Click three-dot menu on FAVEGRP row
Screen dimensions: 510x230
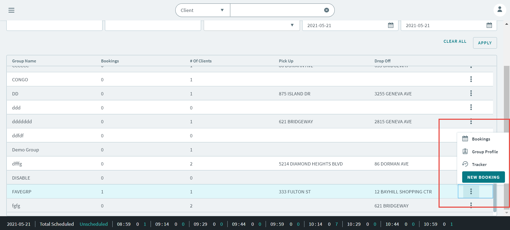click(471, 191)
